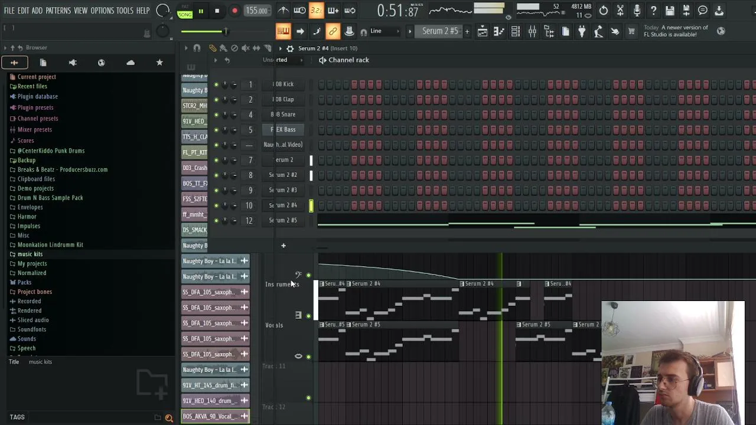Image resolution: width=756 pixels, height=425 pixels.
Task: Expand the Packs folder in browser
Action: pos(24,283)
